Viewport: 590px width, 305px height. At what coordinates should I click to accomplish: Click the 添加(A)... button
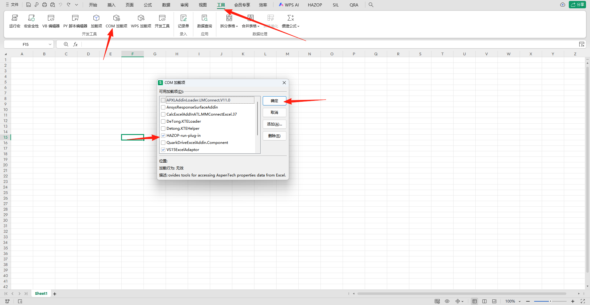pyautogui.click(x=274, y=124)
